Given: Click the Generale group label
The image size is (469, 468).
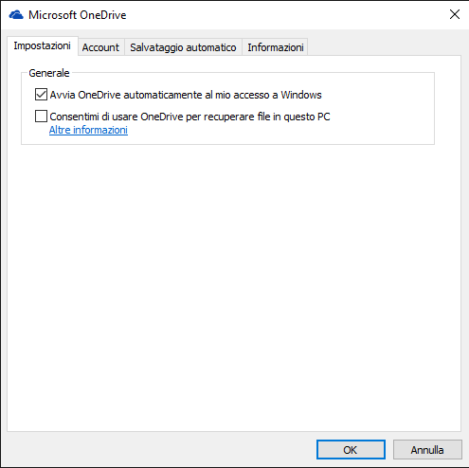Looking at the screenshot, I should click(x=49, y=73).
